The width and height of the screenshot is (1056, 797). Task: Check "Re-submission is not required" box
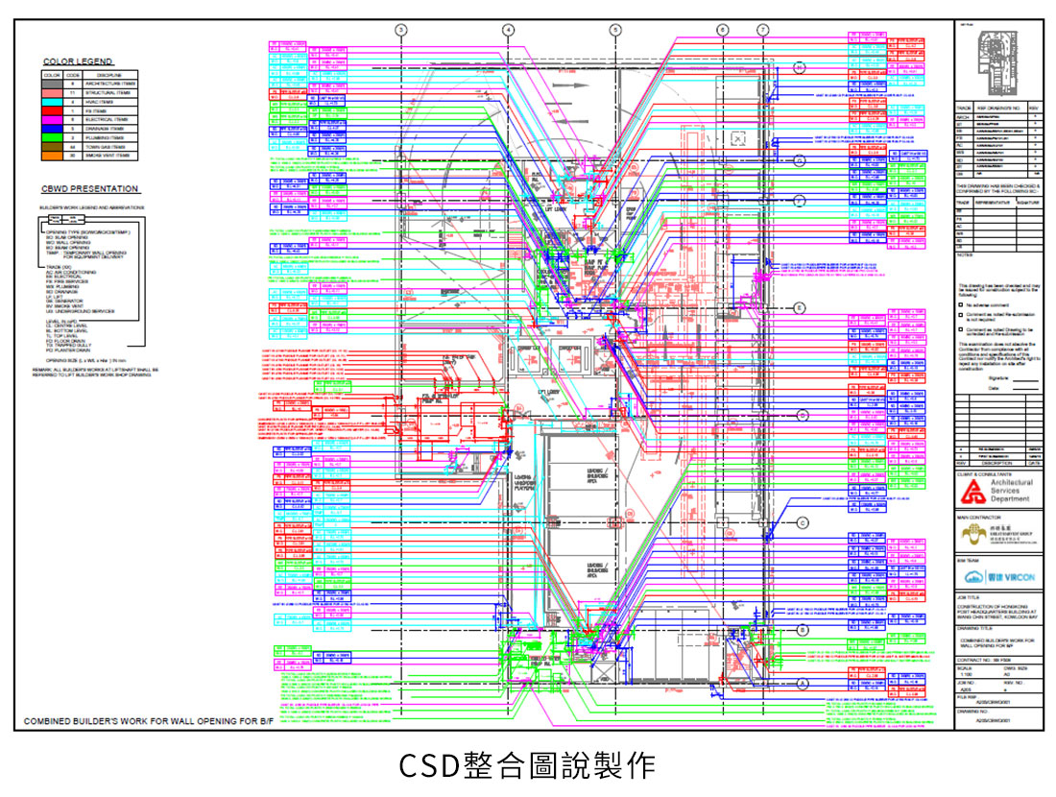pos(961,314)
